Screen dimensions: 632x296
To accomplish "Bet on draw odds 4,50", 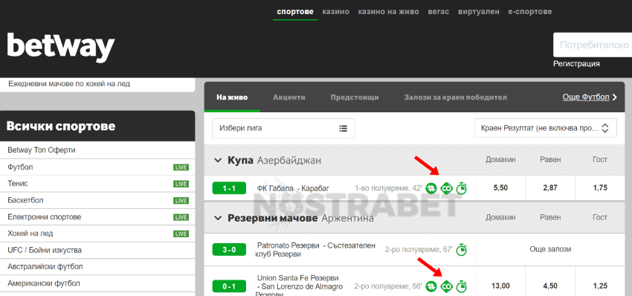I will pyautogui.click(x=550, y=286).
